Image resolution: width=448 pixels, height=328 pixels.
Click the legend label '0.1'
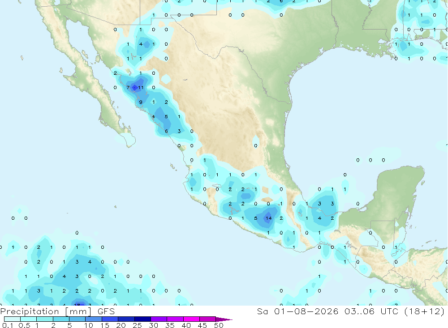pyautogui.click(x=8, y=325)
